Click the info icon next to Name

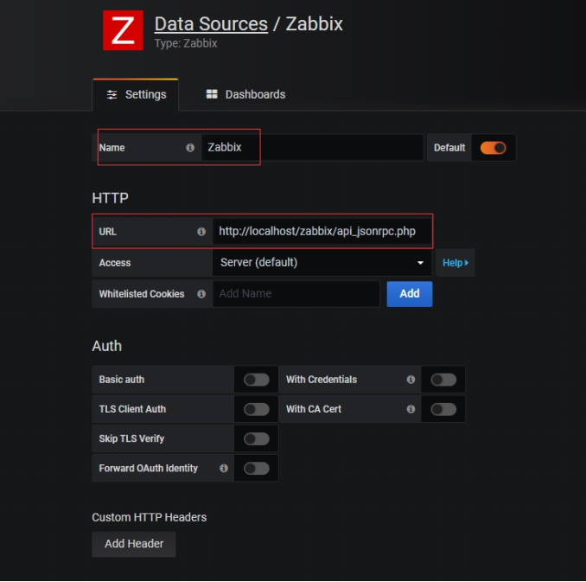pyautogui.click(x=190, y=148)
